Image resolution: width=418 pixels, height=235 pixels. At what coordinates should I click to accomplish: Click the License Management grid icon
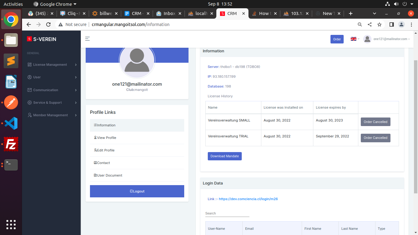click(30, 65)
